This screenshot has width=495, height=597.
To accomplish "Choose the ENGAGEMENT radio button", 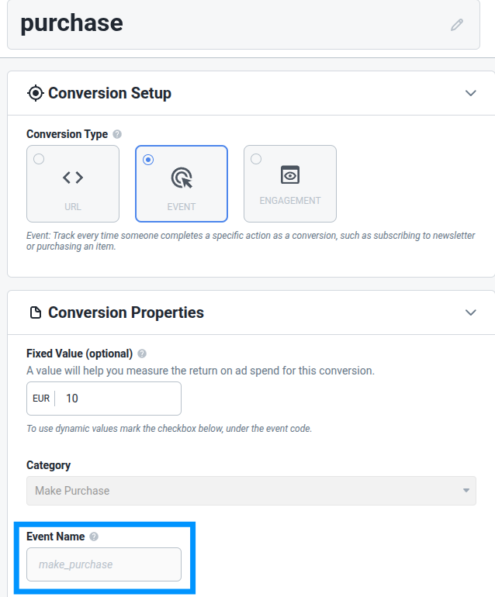I will pos(256,159).
